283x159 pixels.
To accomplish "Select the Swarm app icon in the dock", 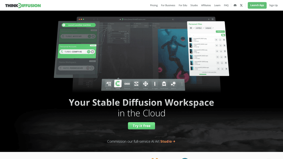I will (x=173, y=84).
